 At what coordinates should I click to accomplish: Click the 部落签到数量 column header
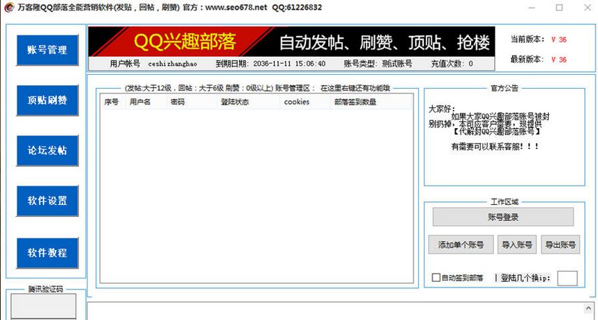354,102
